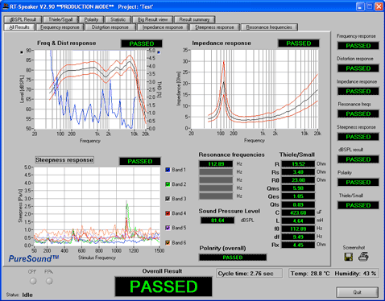Open the Big Result view tab

(x=153, y=19)
